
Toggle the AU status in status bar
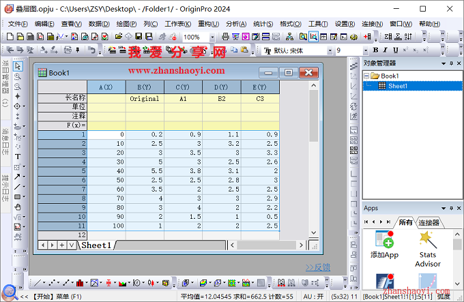[313, 297]
